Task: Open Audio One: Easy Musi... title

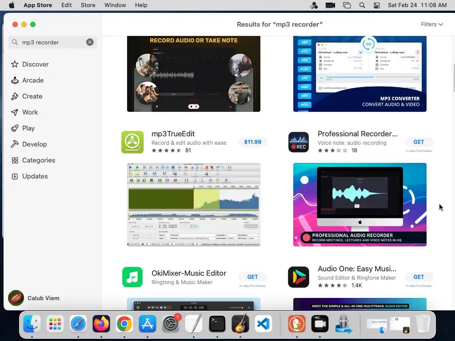Action: [357, 269]
